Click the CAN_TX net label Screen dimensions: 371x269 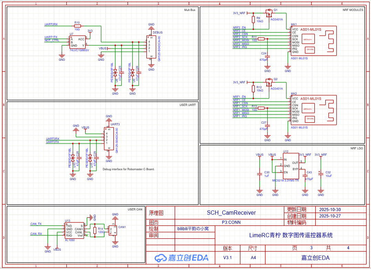pos(36,224)
